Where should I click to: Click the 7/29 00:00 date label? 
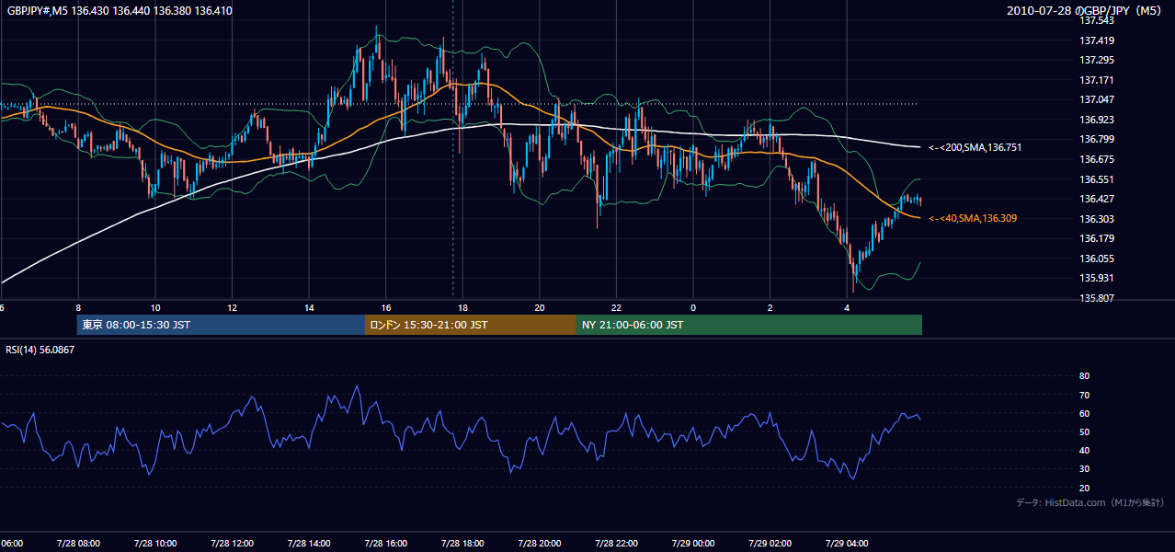(692, 543)
